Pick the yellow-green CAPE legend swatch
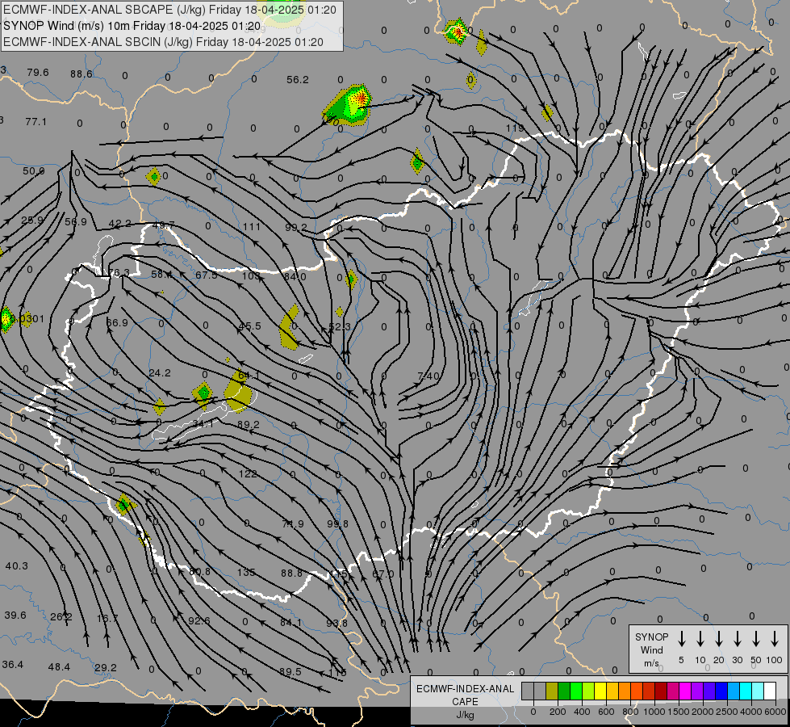 588,691
